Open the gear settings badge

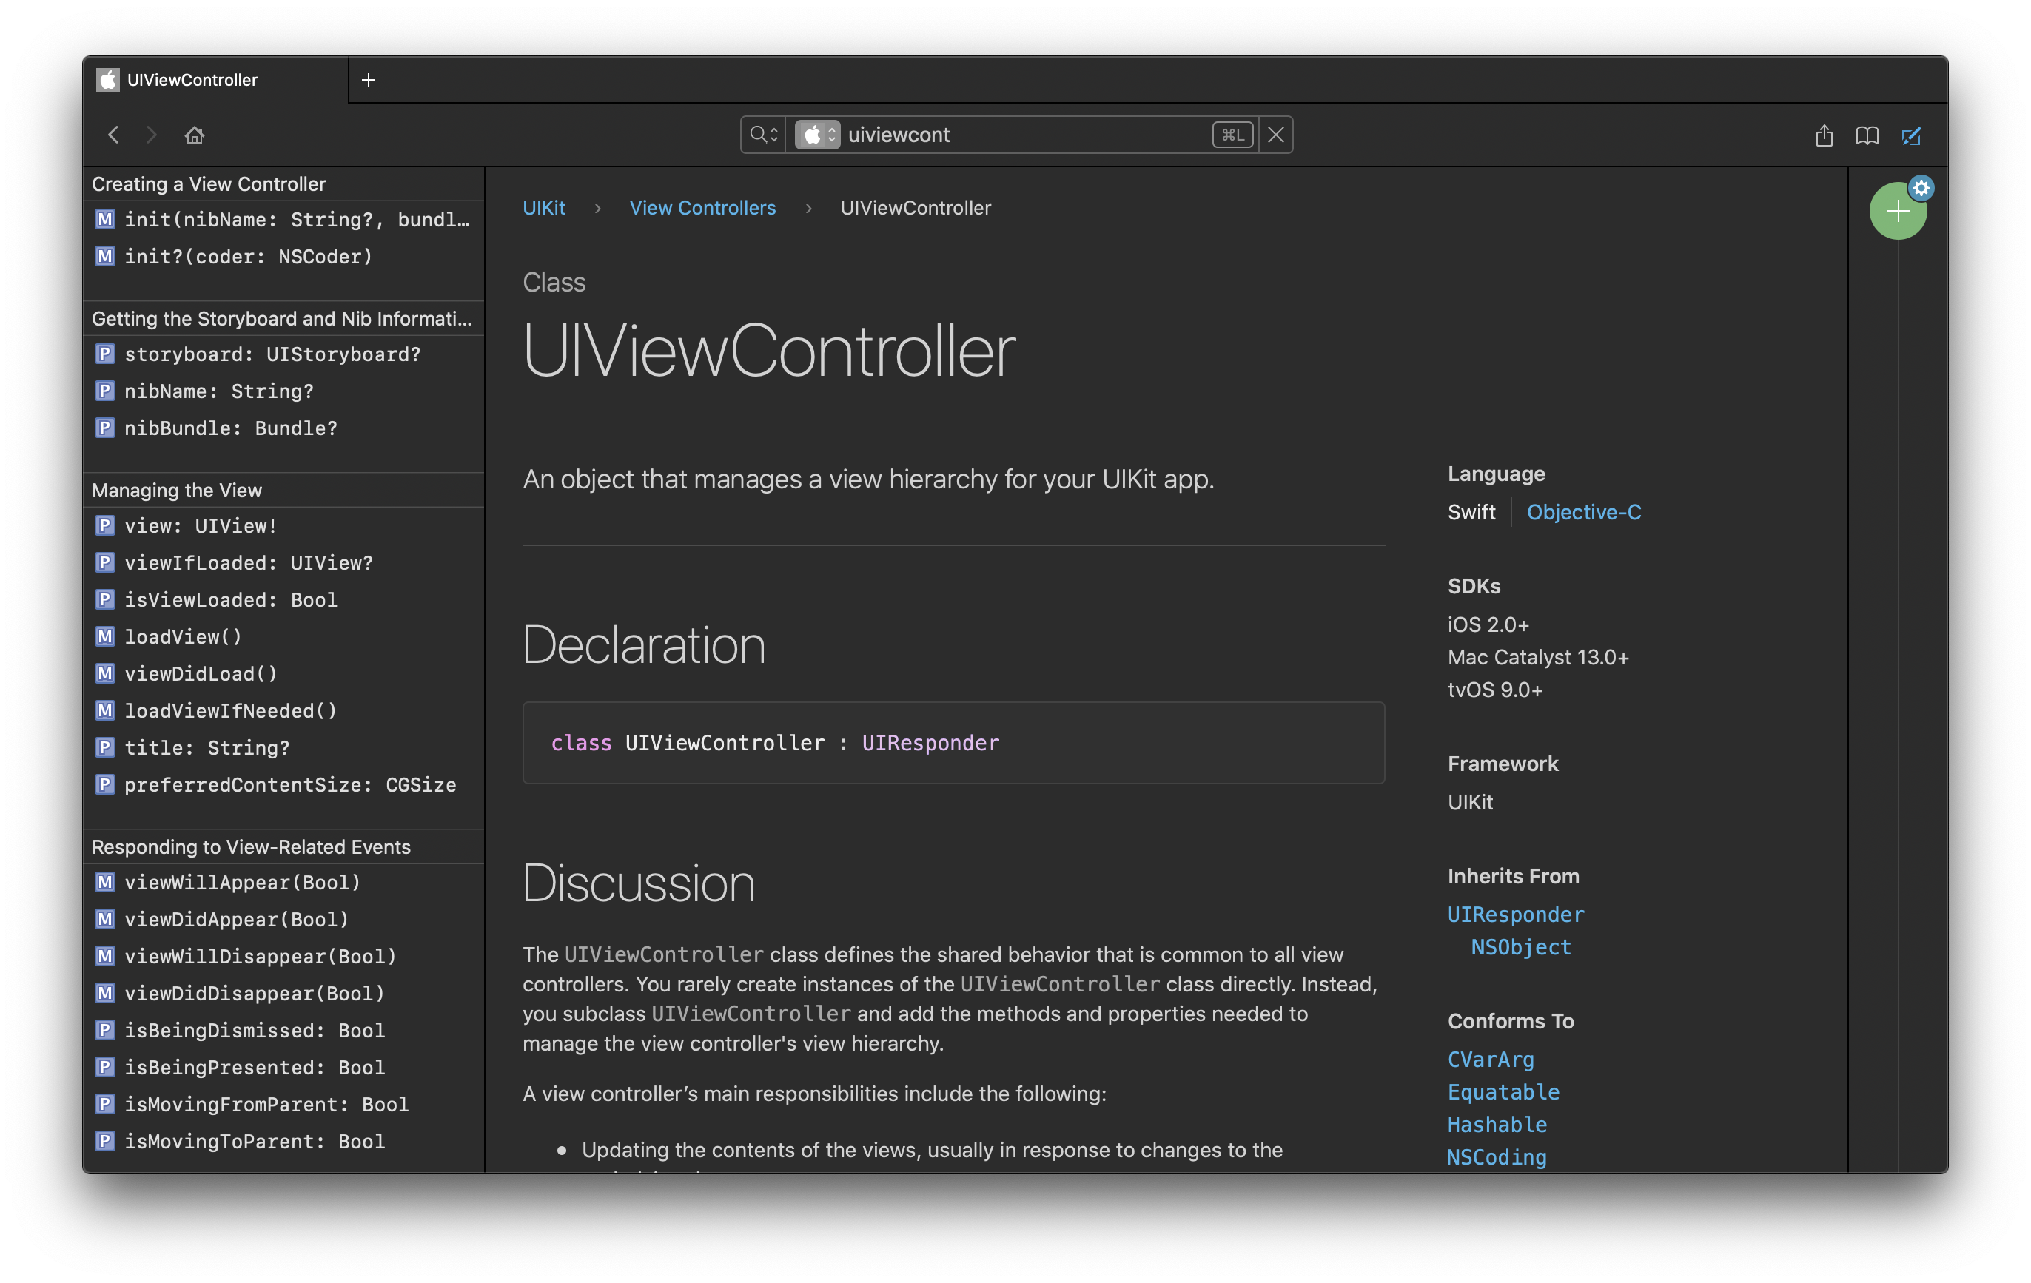pos(1921,188)
